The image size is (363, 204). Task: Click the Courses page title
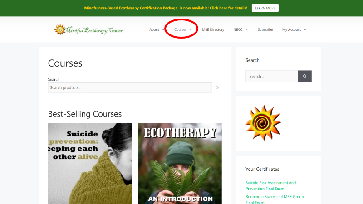tap(65, 63)
